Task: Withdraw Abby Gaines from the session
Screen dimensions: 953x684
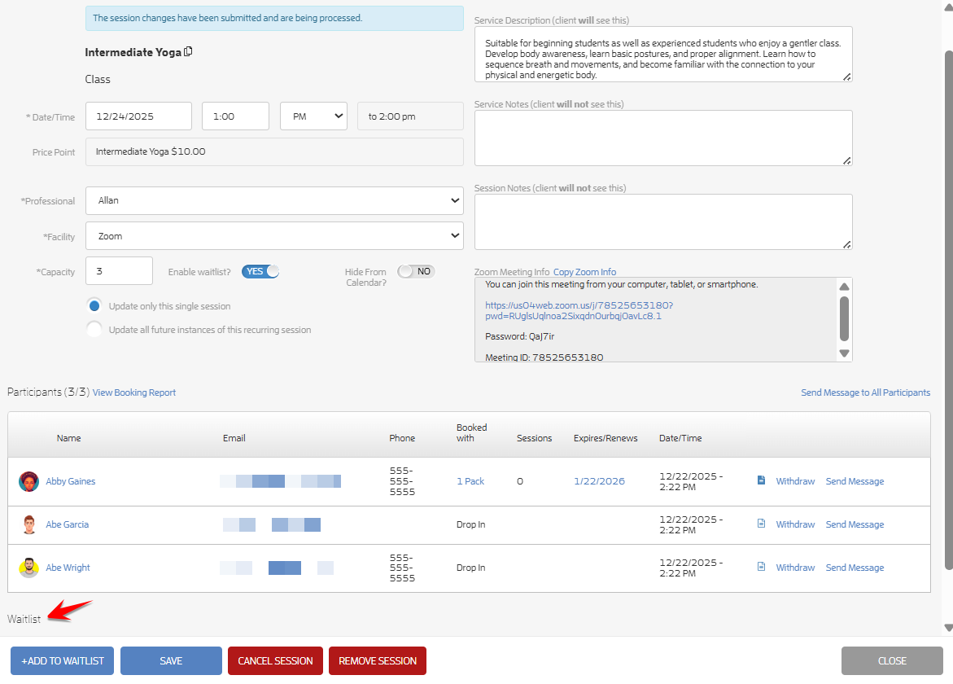Action: coord(795,481)
